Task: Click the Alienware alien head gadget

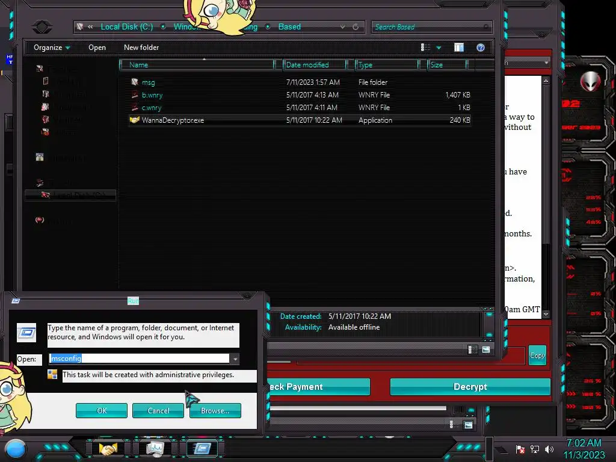Action: click(591, 82)
